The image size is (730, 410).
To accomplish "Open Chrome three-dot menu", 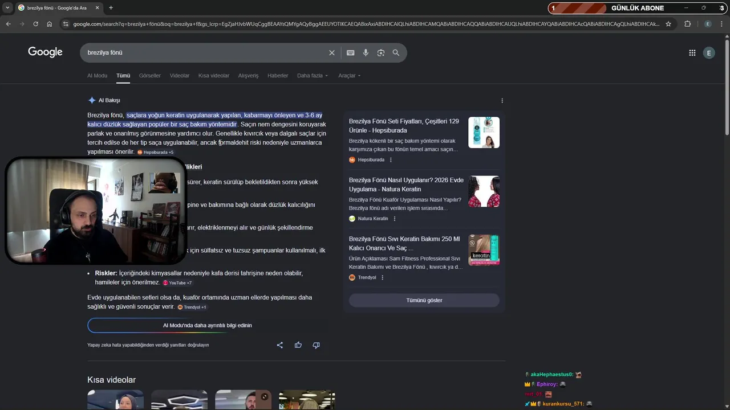I will [x=723, y=24].
